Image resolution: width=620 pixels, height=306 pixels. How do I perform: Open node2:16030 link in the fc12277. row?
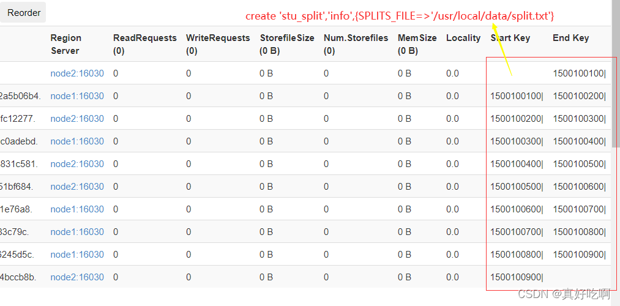point(77,119)
